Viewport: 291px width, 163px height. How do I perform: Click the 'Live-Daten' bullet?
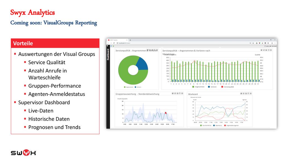click(41, 111)
